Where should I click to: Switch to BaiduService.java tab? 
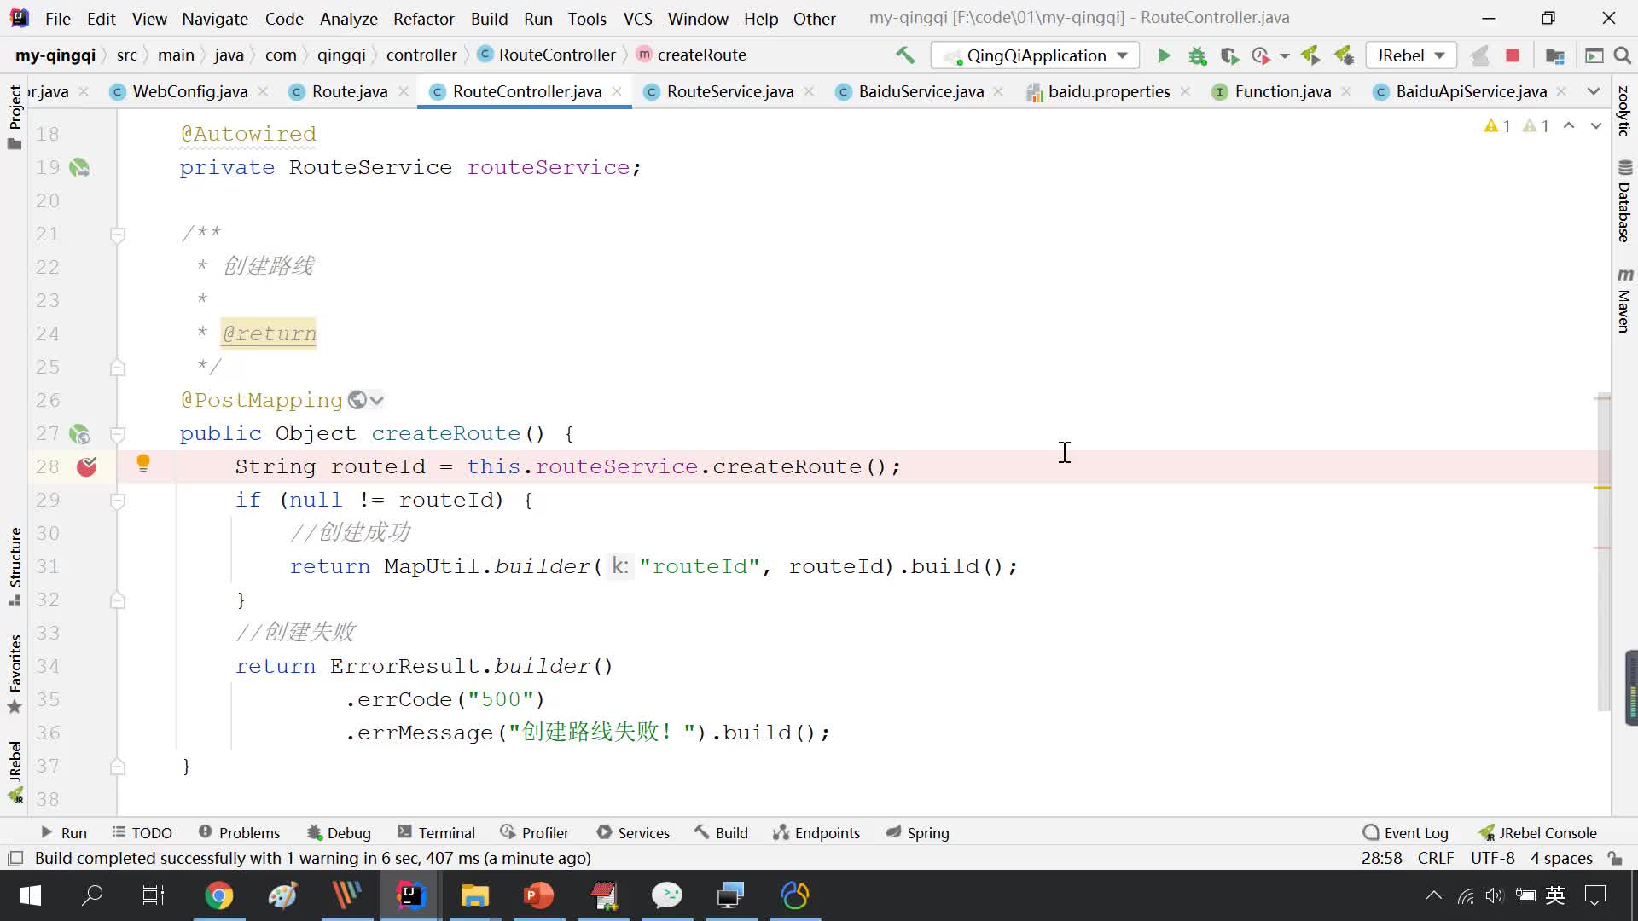pyautogui.click(x=921, y=91)
